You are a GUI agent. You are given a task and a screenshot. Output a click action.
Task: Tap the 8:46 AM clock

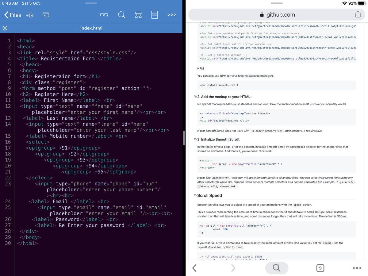[10, 3]
